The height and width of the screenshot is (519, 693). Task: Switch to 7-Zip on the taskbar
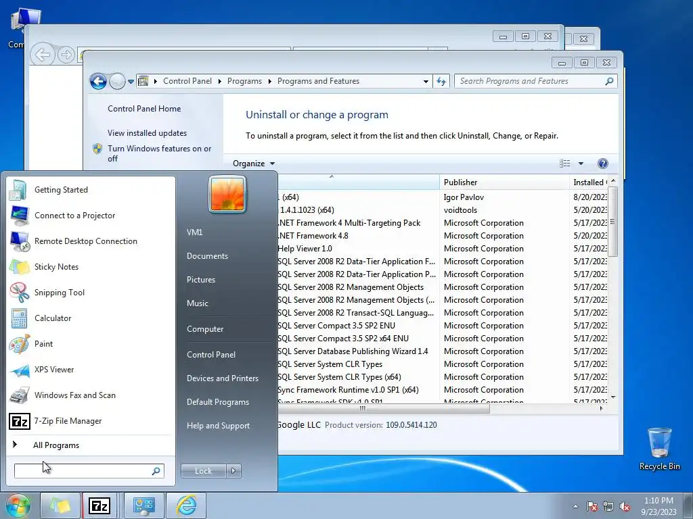pyautogui.click(x=100, y=505)
